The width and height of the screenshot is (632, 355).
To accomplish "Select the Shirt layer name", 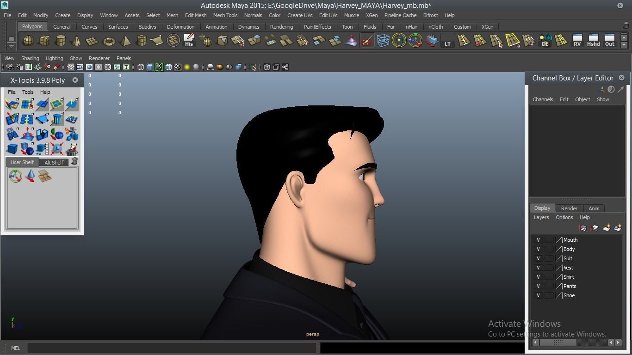I will coord(569,277).
